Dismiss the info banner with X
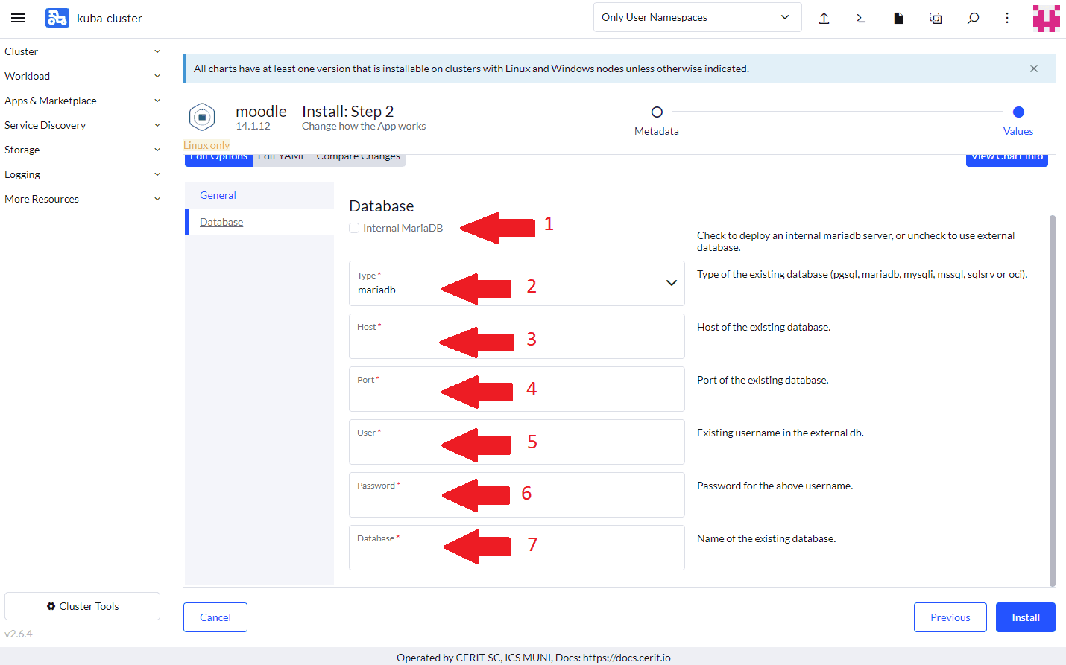The height and width of the screenshot is (665, 1066). [1033, 69]
